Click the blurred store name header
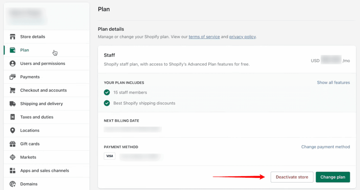 coord(27,16)
